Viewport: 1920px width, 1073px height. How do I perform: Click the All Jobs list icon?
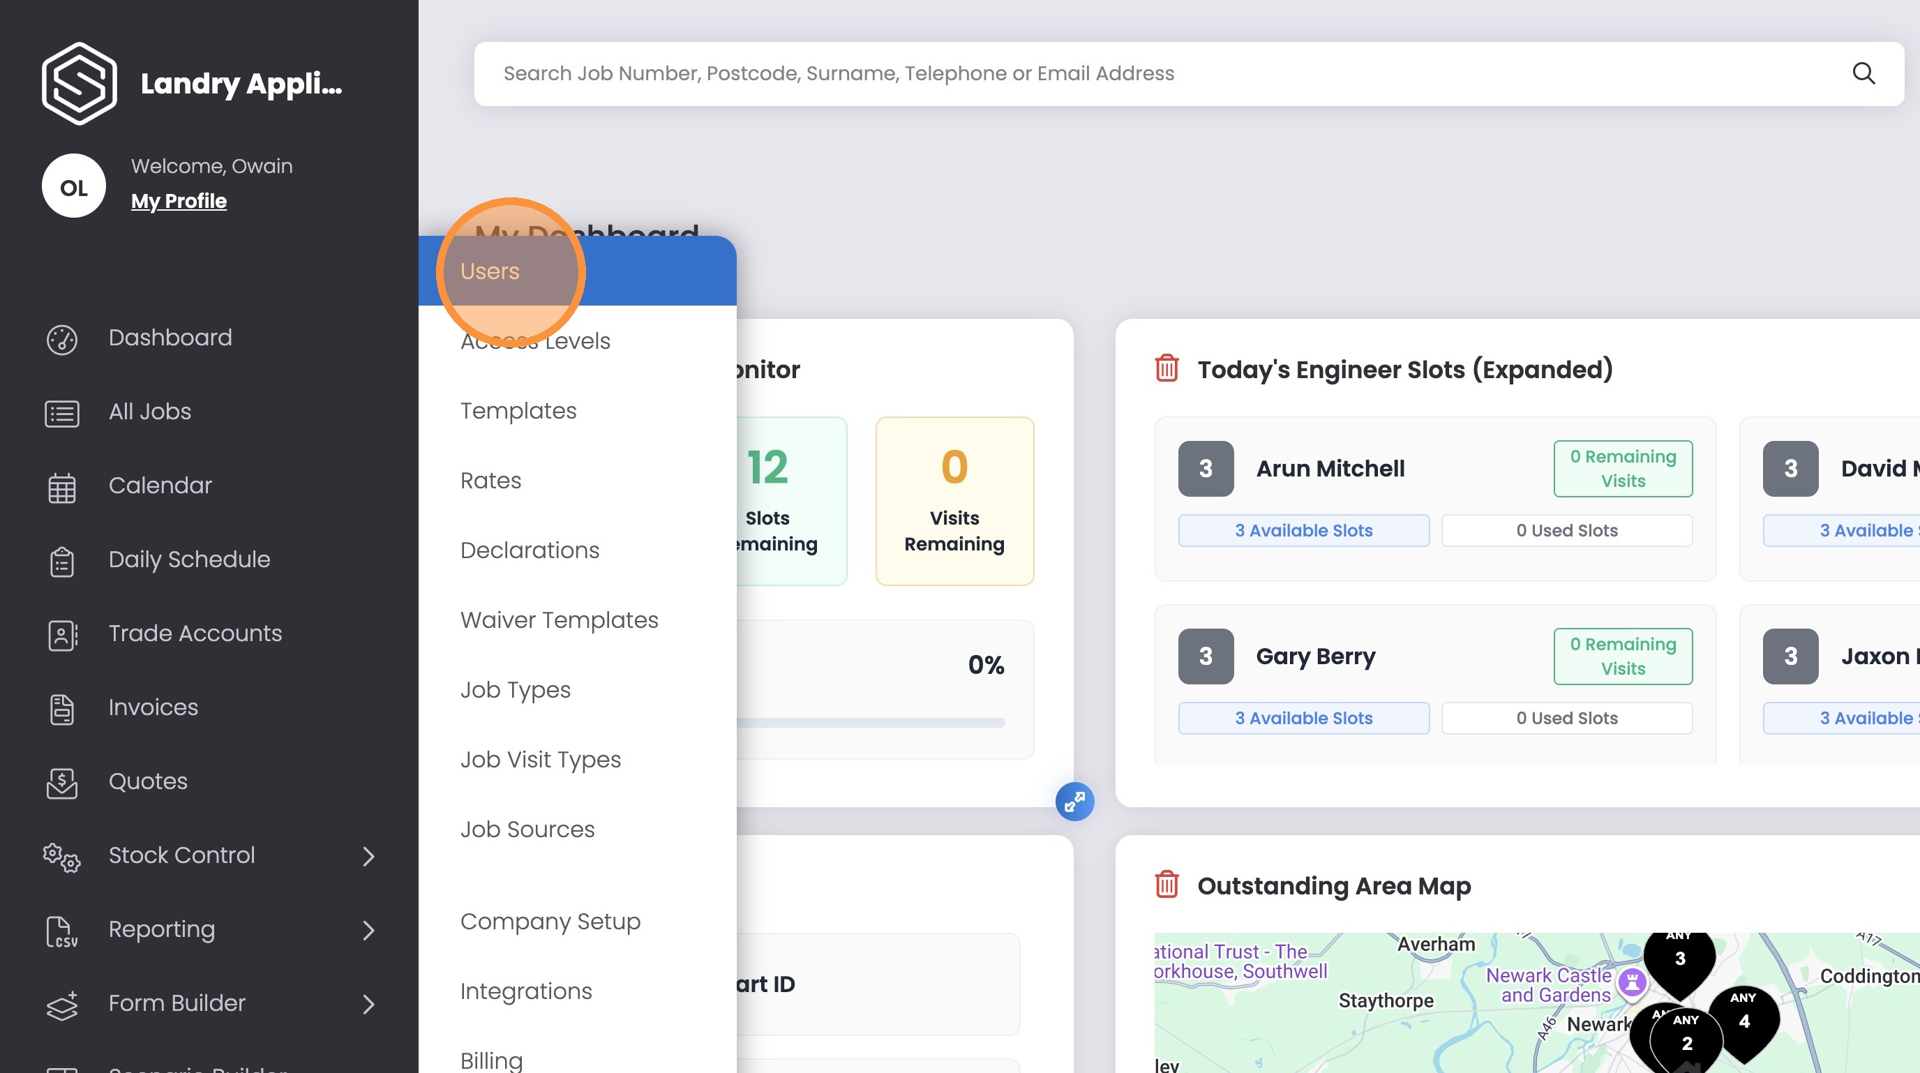62,413
